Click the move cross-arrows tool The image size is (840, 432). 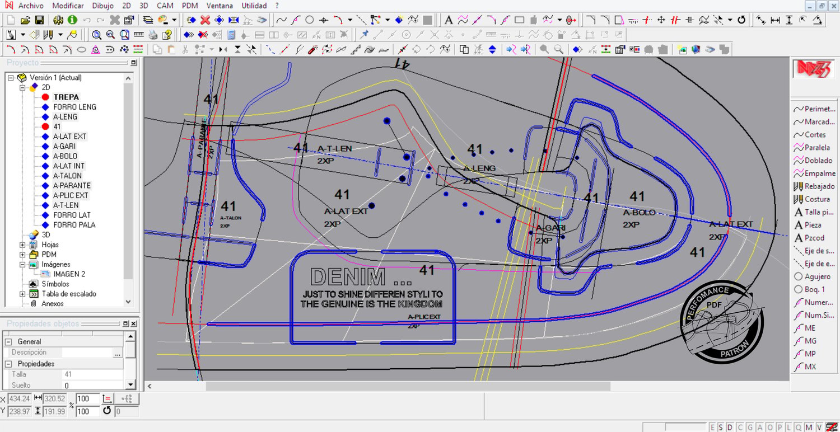(661, 20)
